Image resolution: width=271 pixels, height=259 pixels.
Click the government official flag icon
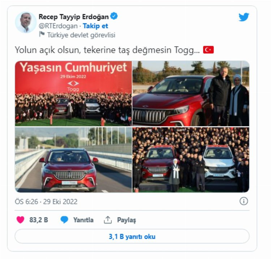(42, 34)
